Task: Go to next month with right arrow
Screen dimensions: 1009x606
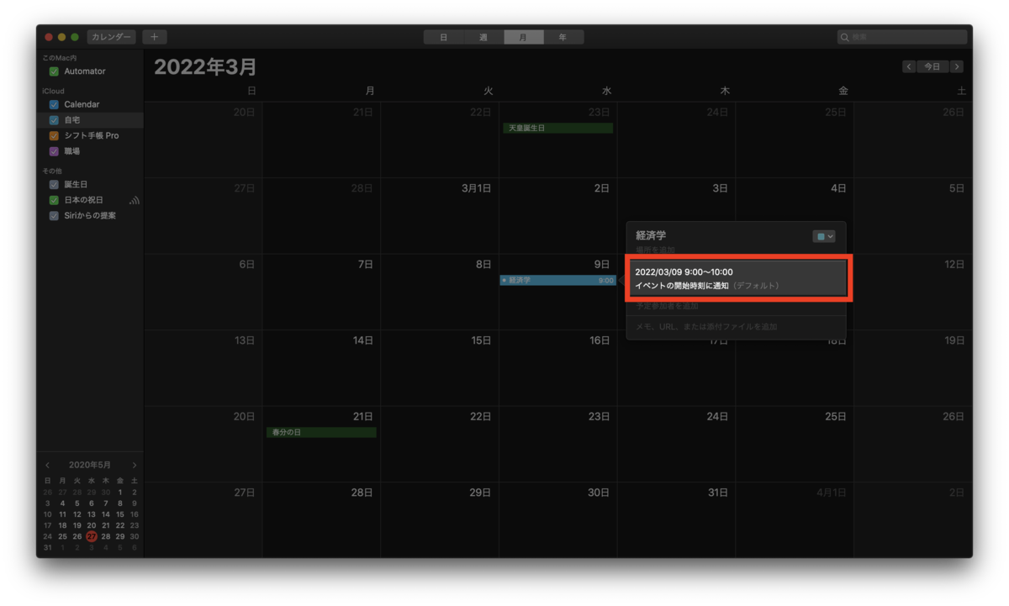Action: [957, 66]
